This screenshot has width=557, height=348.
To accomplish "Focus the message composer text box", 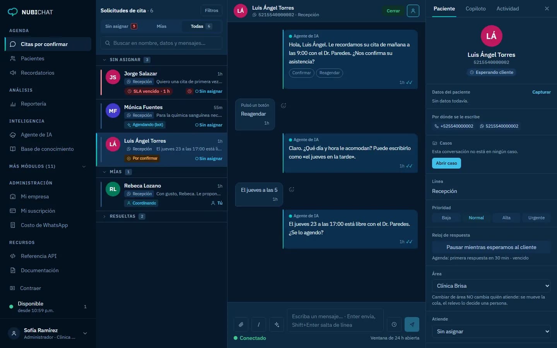I will 335,321.
